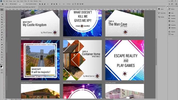Swap foreground and background colors

coord(3,65)
